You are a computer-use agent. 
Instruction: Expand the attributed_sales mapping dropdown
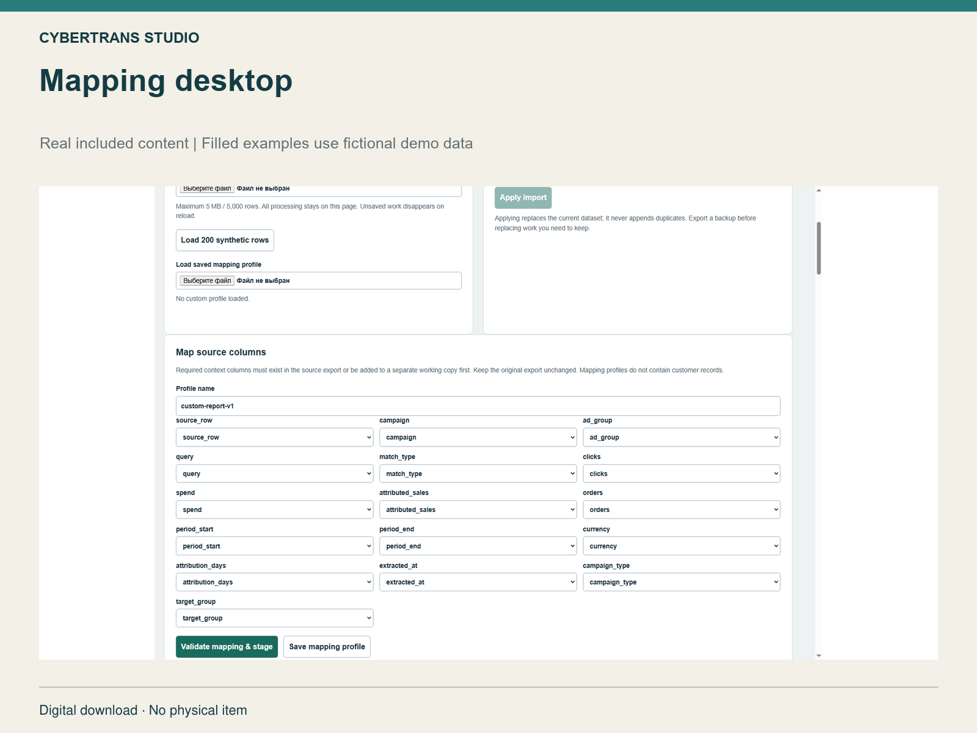click(x=478, y=509)
